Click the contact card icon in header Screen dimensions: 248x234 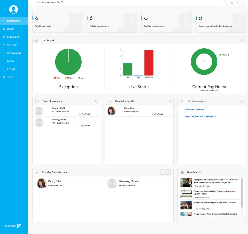coord(232,2)
